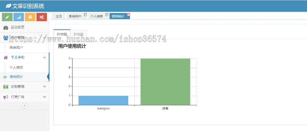
Task: Click the blue wangwu bar
Action: [103, 100]
